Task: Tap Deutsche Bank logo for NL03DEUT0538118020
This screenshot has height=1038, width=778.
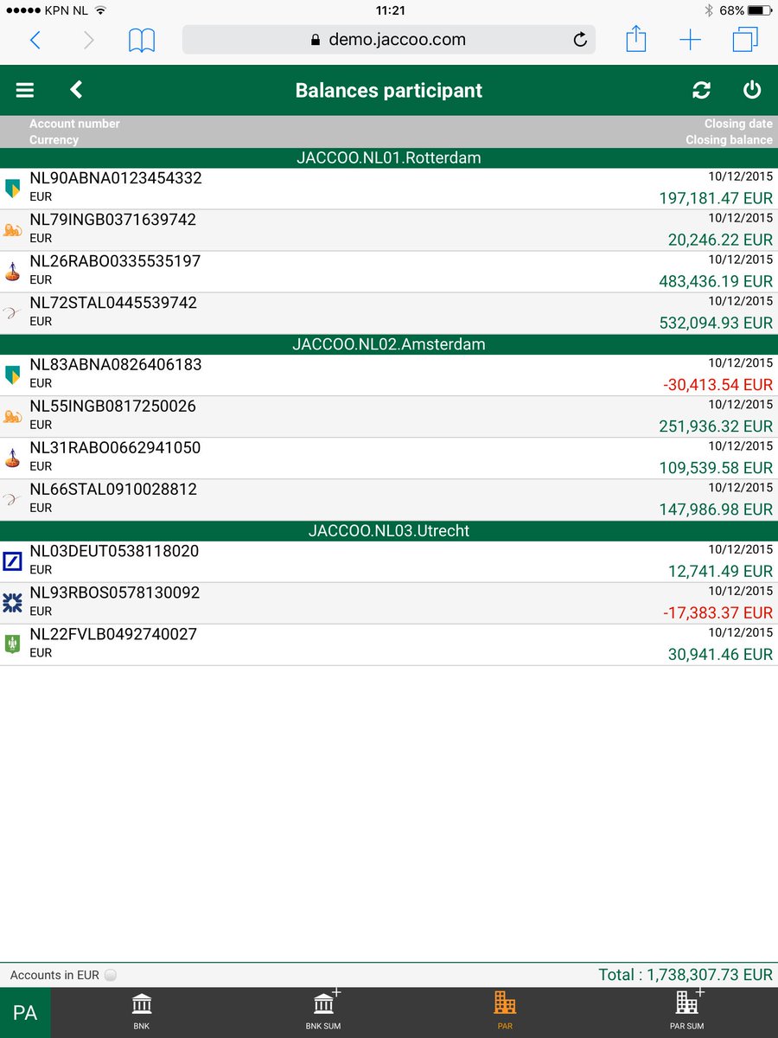Action: pos(12,561)
